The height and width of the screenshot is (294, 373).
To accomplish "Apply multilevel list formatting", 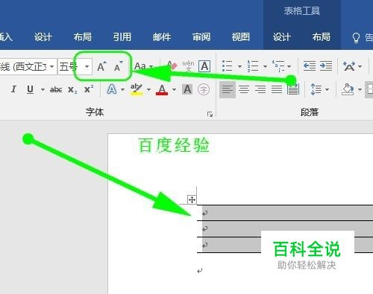I will click(278, 66).
